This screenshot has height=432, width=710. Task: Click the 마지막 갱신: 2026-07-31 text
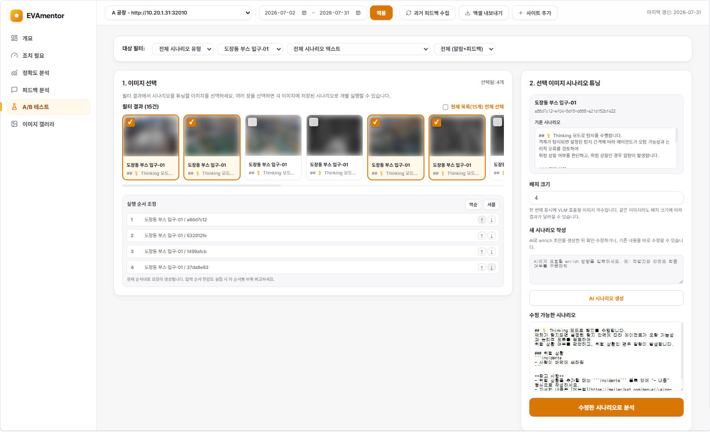674,12
